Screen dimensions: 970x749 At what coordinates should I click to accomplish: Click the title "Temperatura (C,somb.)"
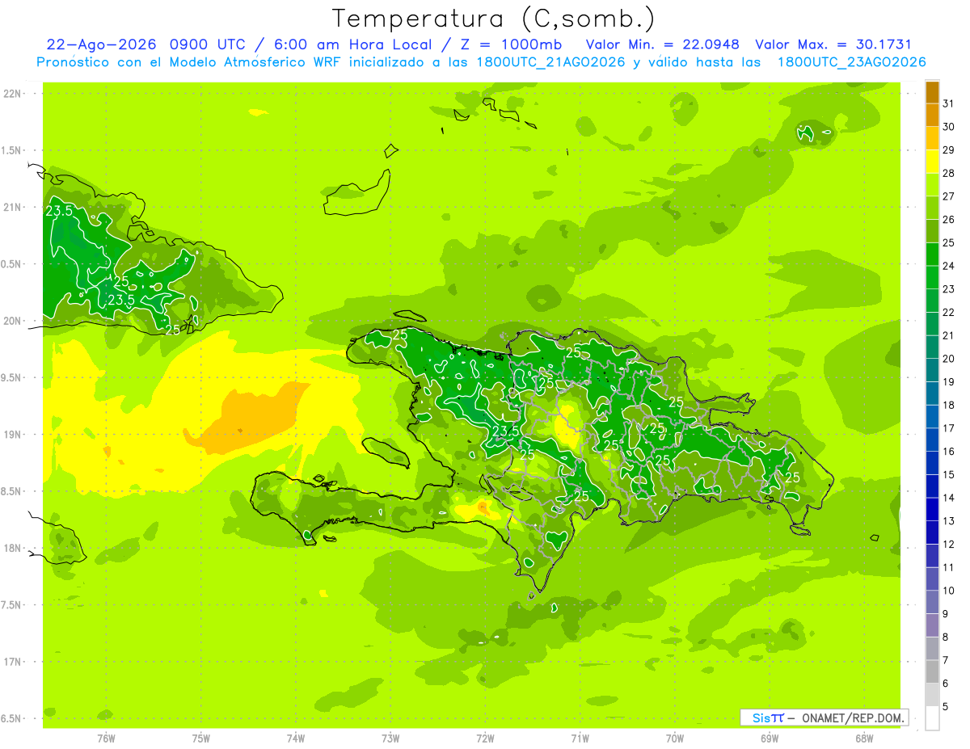494,19
